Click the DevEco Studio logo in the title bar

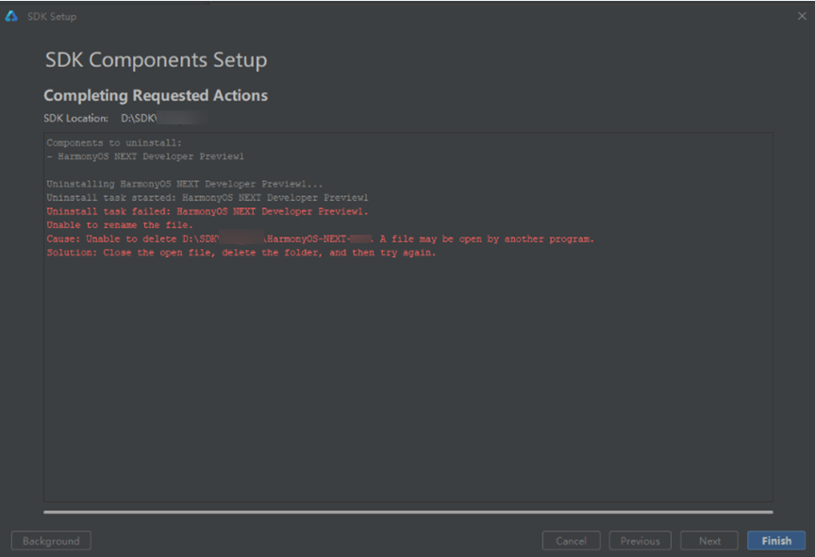11,15
